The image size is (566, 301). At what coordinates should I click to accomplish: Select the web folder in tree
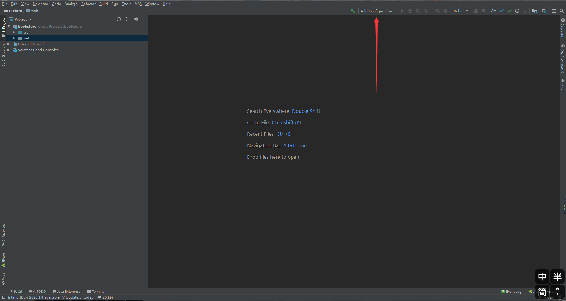77,38
